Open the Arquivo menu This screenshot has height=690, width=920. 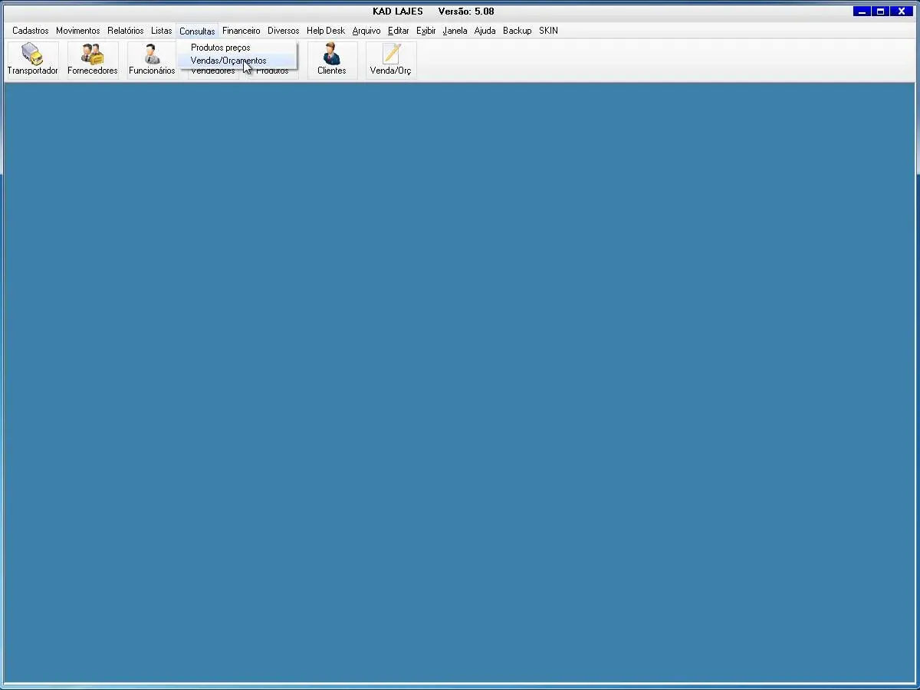(366, 31)
